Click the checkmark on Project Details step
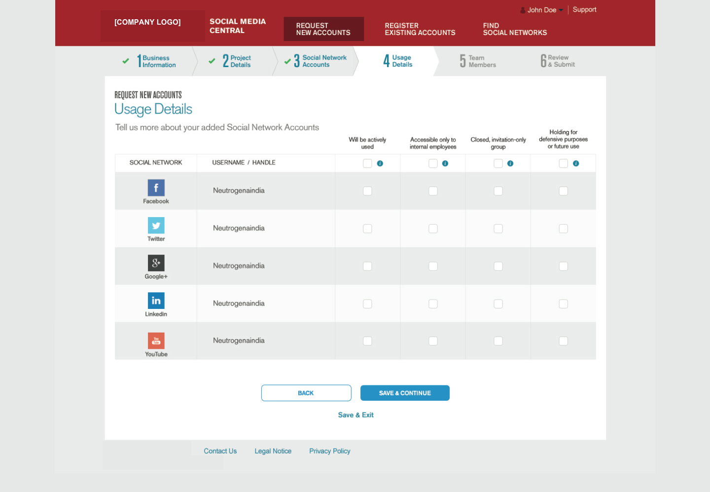This screenshot has height=492, width=710. coord(212,61)
